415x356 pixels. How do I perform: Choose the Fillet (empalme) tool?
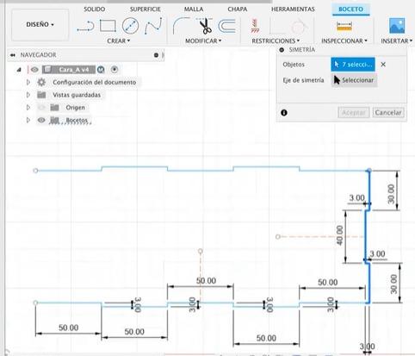coord(181,26)
